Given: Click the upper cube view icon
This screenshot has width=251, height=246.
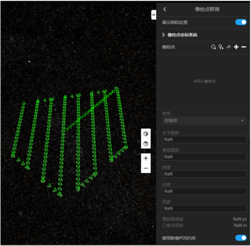Looking at the screenshot, I should point(146,134).
